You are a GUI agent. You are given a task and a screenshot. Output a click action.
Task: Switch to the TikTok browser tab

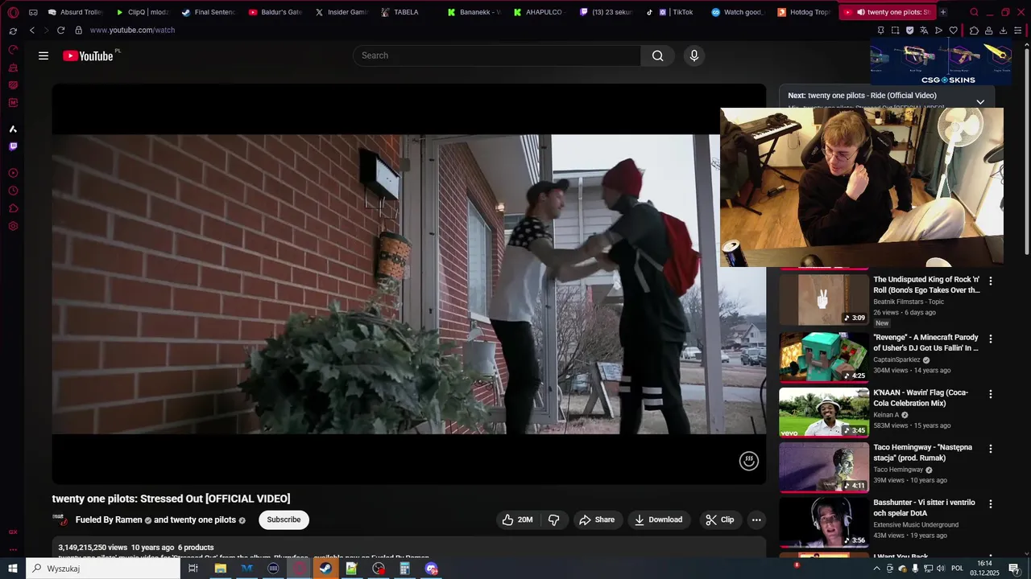tap(673, 12)
